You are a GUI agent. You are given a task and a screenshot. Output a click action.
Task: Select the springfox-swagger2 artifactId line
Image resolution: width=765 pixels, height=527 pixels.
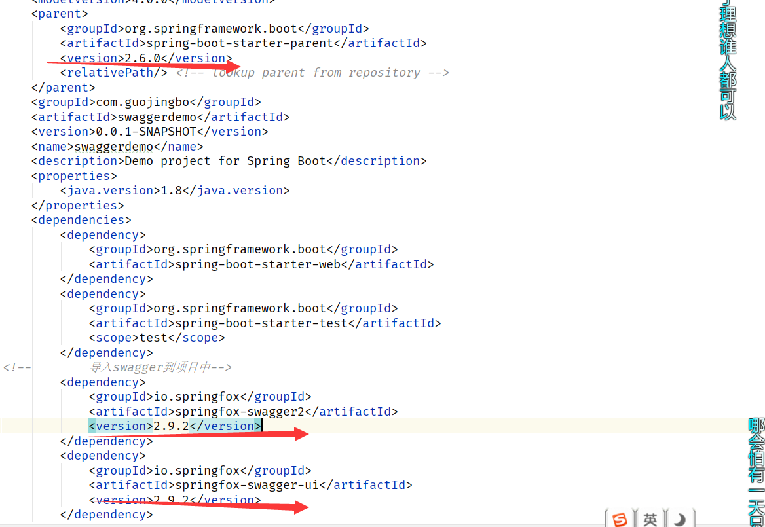point(243,412)
